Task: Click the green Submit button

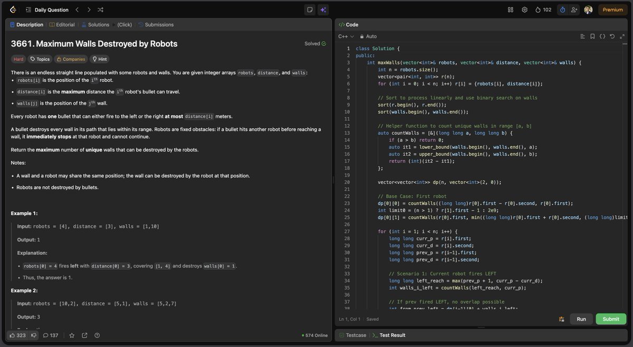Action: tap(611, 319)
